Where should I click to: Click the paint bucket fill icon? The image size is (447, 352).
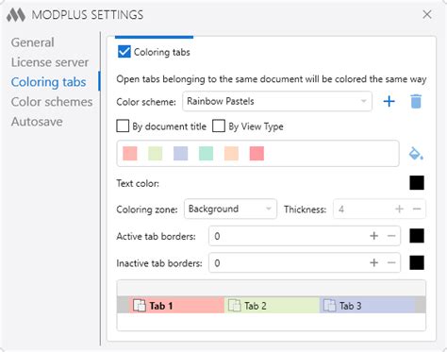click(416, 154)
